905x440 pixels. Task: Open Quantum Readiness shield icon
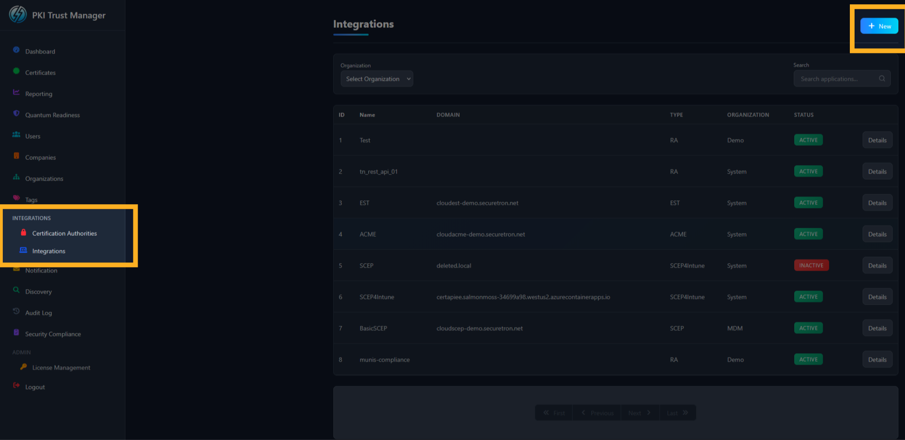(x=16, y=115)
